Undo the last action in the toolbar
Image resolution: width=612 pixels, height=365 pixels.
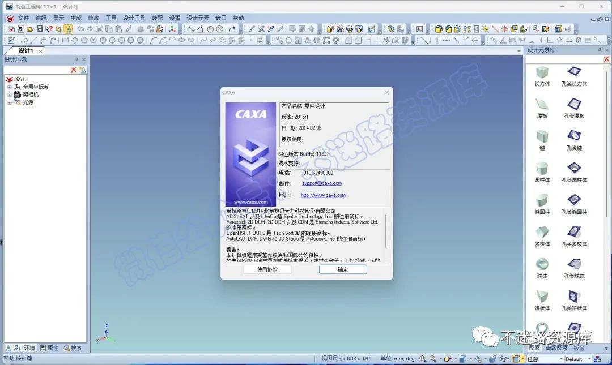[80, 29]
